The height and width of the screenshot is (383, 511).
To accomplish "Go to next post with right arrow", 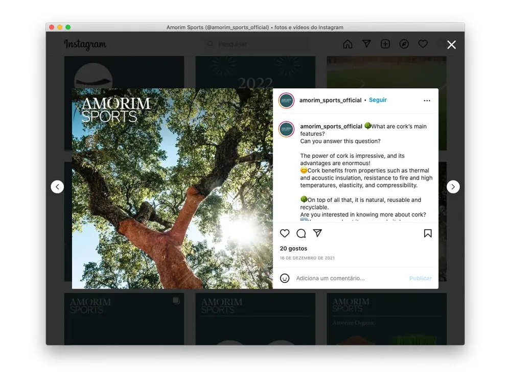I will tap(453, 187).
